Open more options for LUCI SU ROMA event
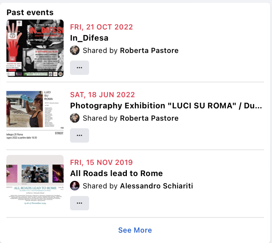272x243 pixels. [x=80, y=135]
